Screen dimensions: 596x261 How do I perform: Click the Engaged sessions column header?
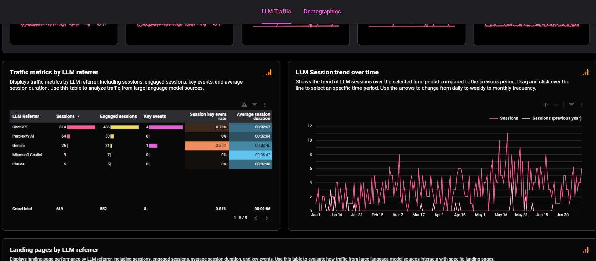click(x=118, y=116)
